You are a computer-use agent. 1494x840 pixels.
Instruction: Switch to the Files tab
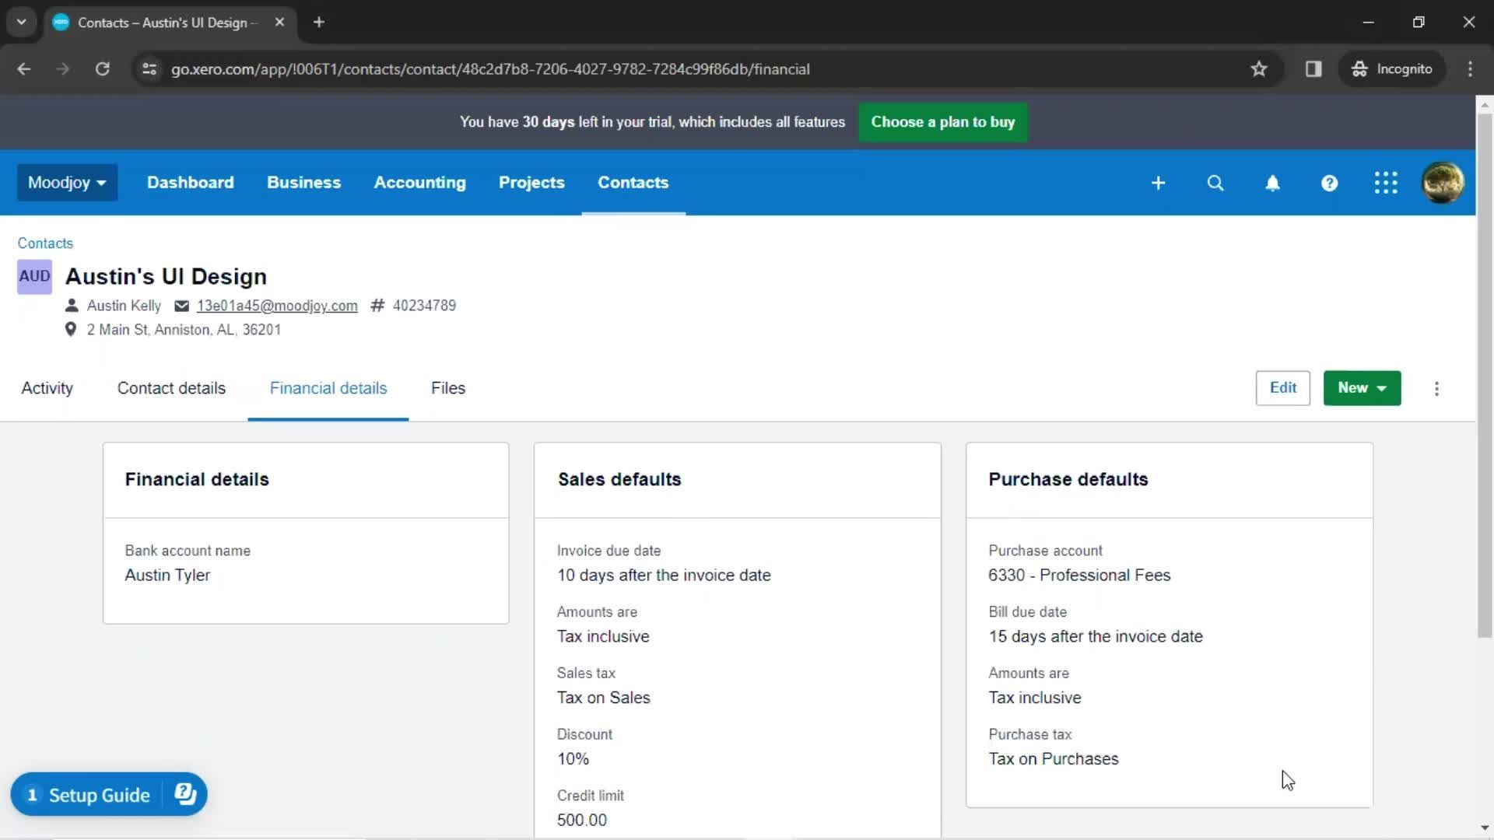point(448,388)
